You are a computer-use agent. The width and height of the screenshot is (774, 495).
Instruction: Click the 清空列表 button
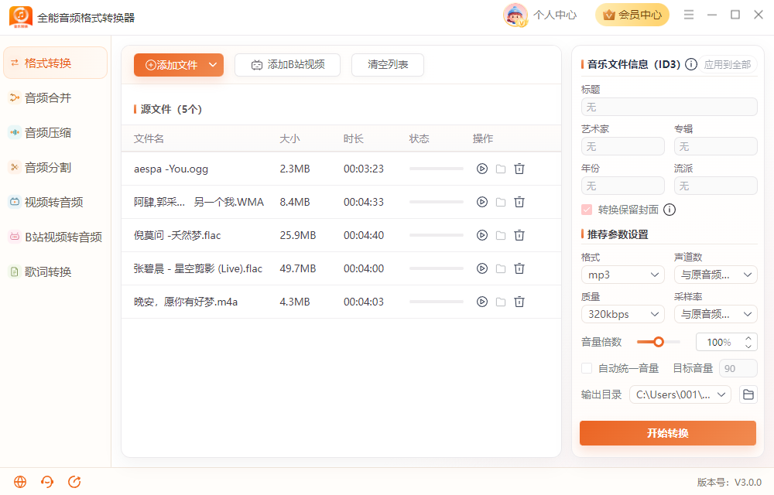(388, 65)
